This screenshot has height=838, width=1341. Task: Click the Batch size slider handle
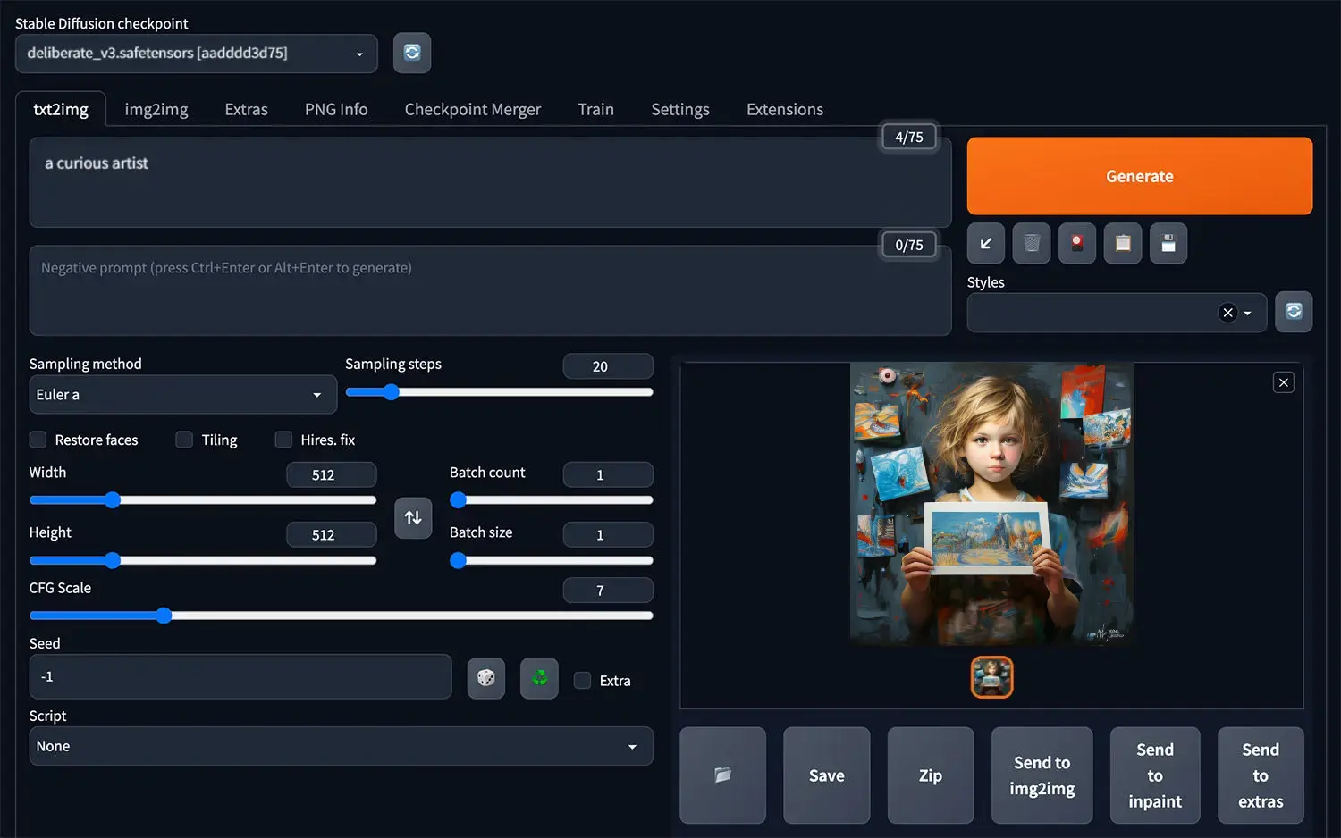pos(458,560)
